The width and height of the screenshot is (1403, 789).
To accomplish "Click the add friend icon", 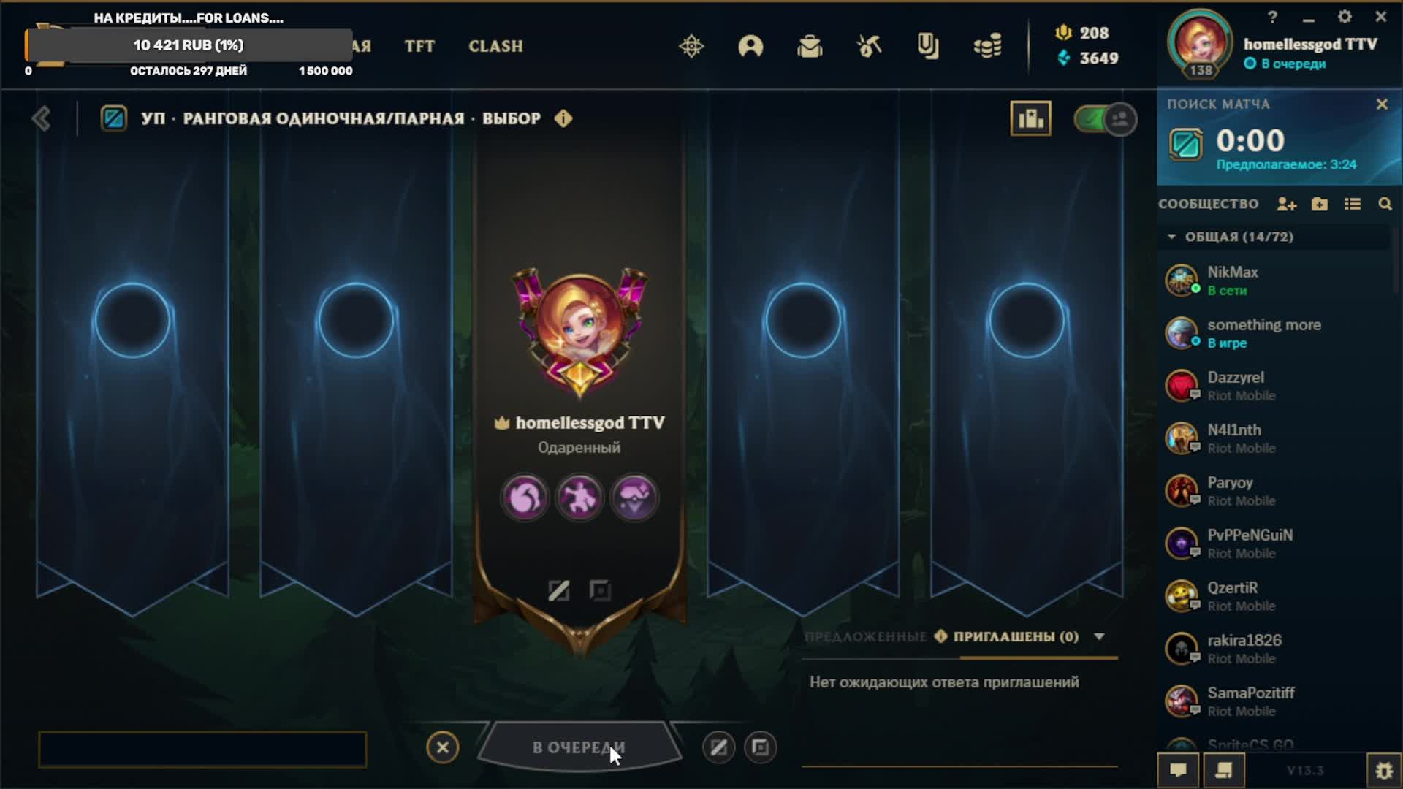I will (1286, 205).
